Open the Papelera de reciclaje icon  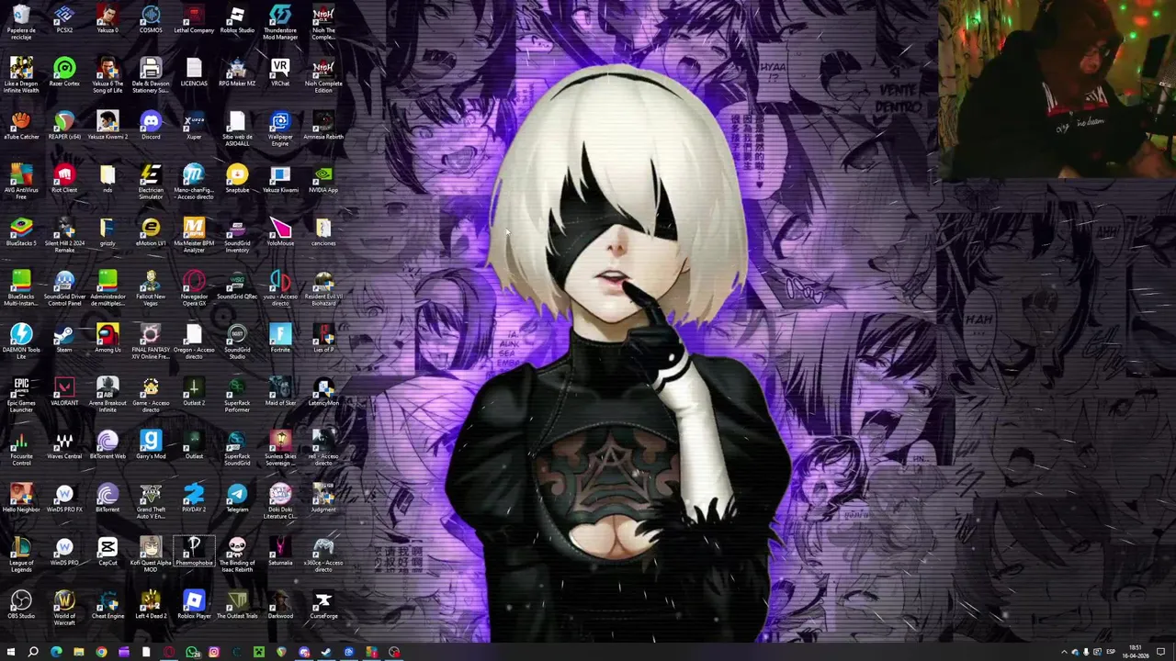pyautogui.click(x=21, y=22)
